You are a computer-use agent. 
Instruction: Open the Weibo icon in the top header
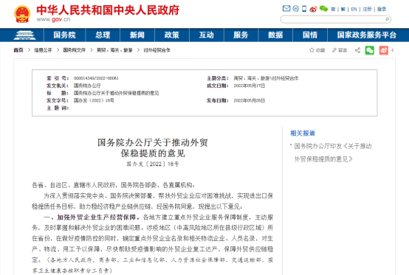(313, 9)
